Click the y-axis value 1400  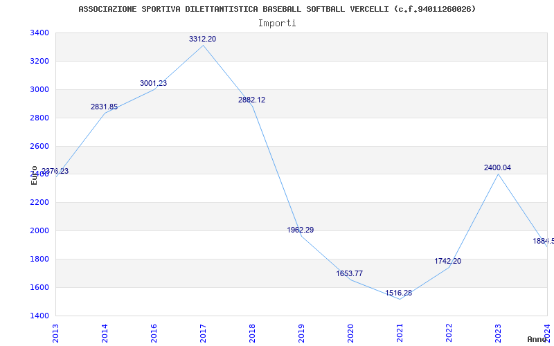point(39,316)
